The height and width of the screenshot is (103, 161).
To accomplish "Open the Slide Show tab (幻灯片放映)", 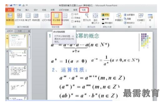I will [x=64, y=10].
